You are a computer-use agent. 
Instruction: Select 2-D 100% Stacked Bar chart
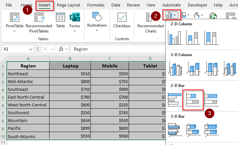(x=211, y=100)
